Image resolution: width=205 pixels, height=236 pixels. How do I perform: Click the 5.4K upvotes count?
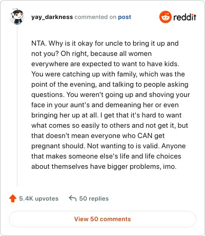pyautogui.click(x=39, y=199)
